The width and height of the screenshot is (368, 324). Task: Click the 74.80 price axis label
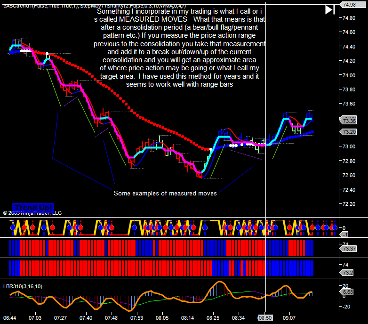tap(349, 18)
